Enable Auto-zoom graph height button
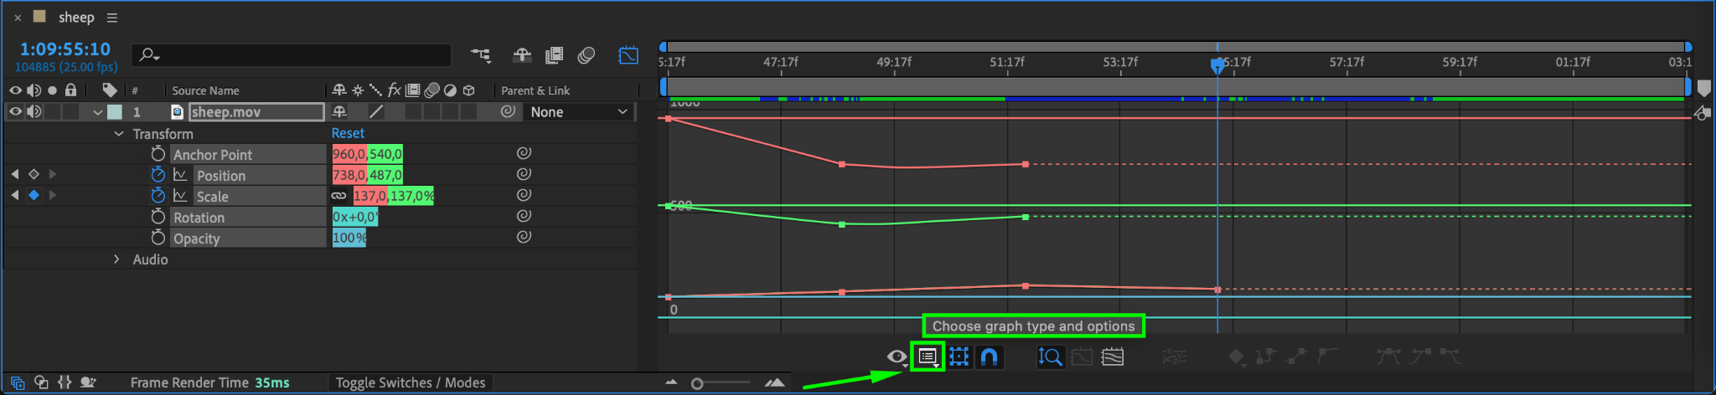Viewport: 1716px width, 395px height. 1050,357
